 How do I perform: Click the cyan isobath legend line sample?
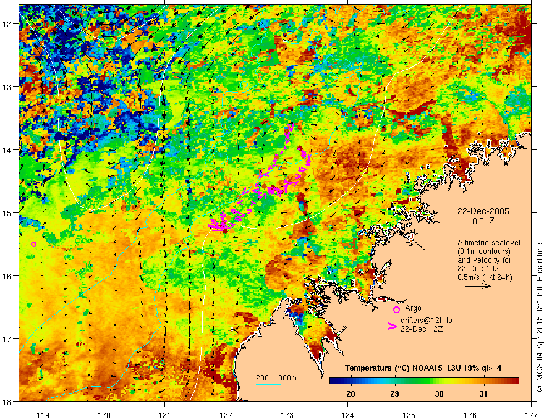tap(268, 384)
